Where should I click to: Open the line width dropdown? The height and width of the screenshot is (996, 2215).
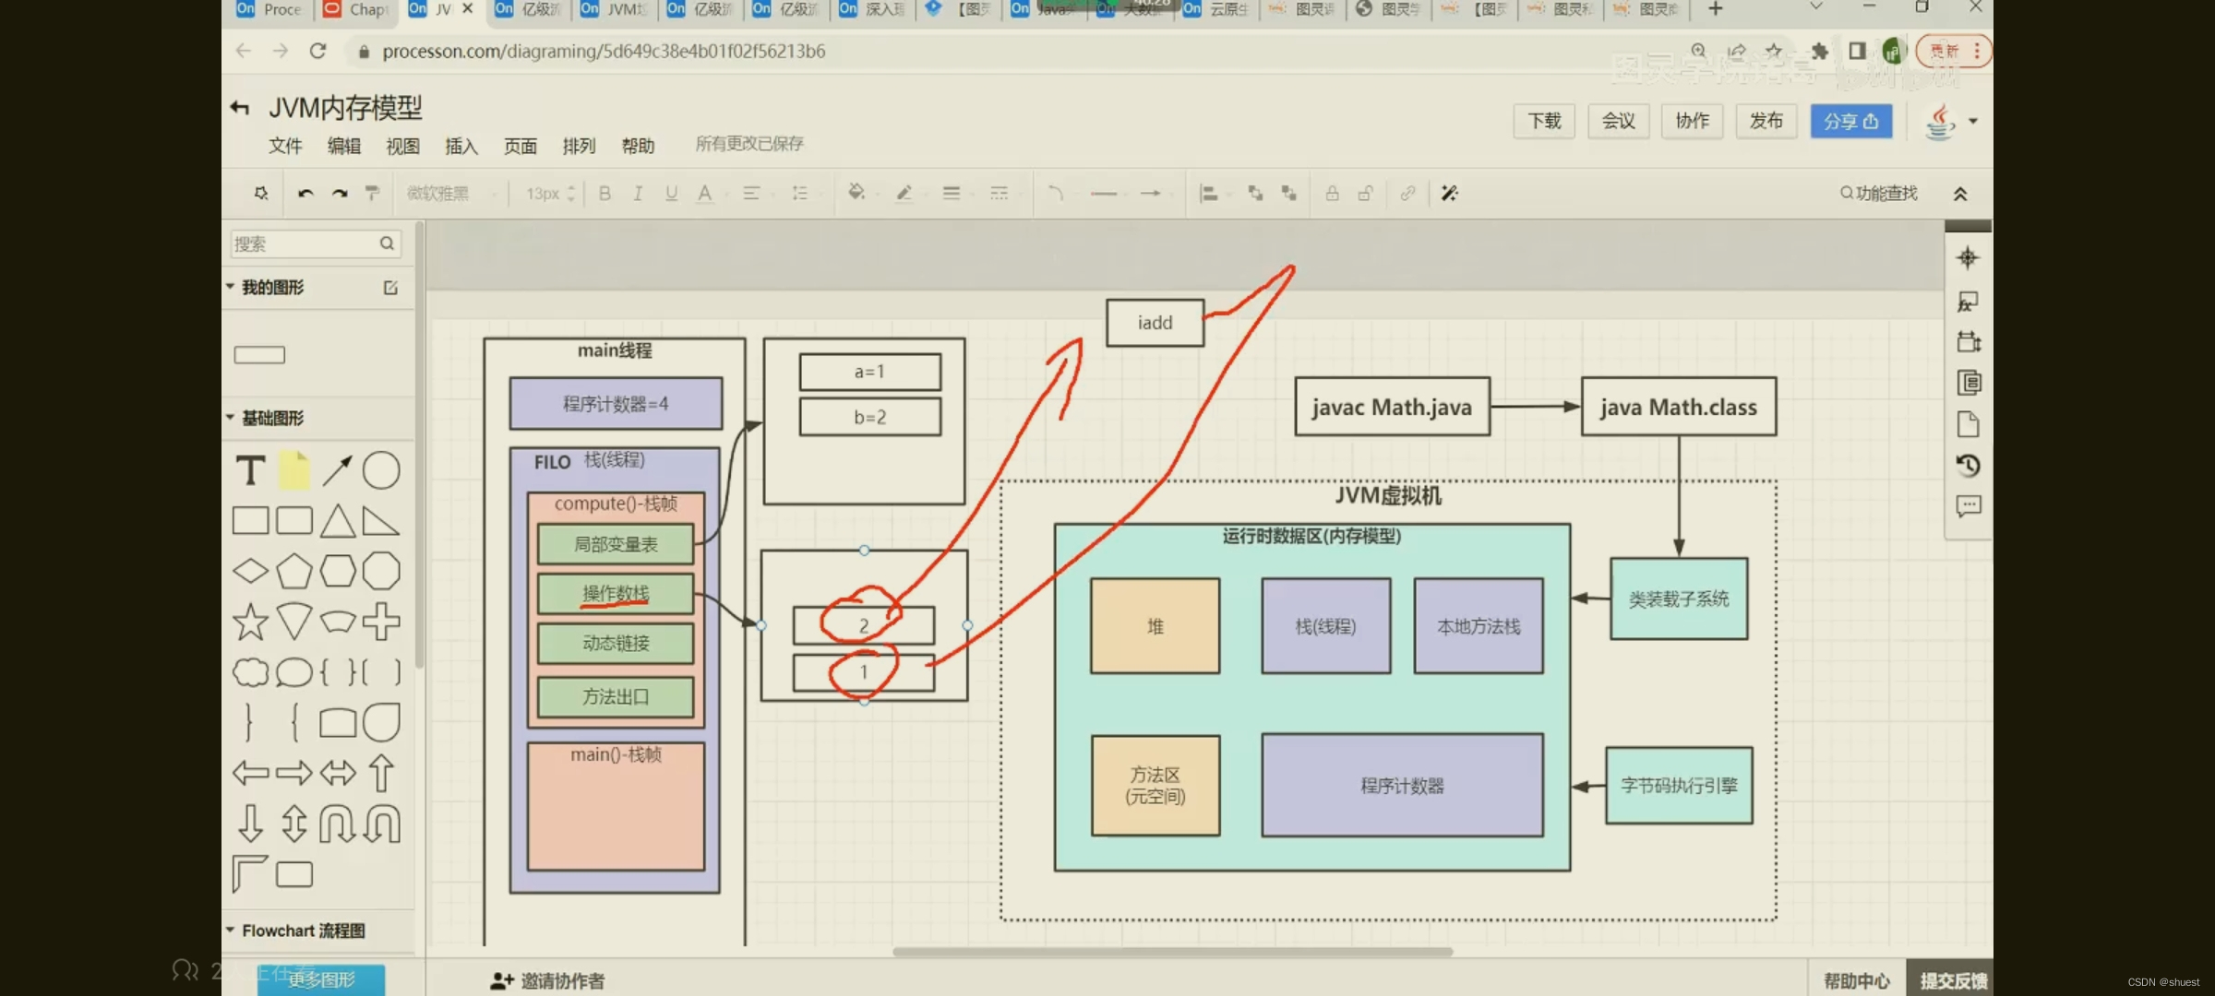click(x=955, y=193)
